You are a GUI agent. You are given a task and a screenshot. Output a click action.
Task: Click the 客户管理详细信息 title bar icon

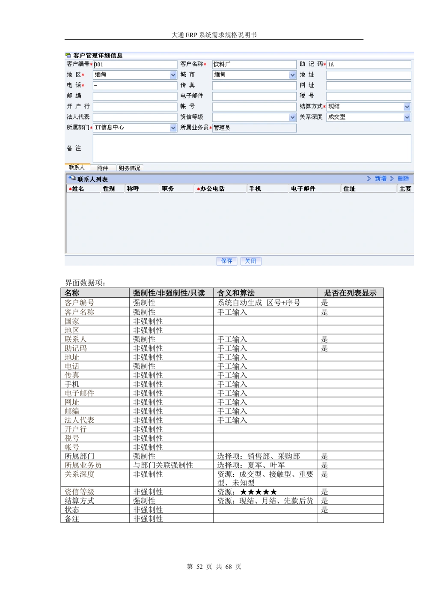click(x=68, y=54)
